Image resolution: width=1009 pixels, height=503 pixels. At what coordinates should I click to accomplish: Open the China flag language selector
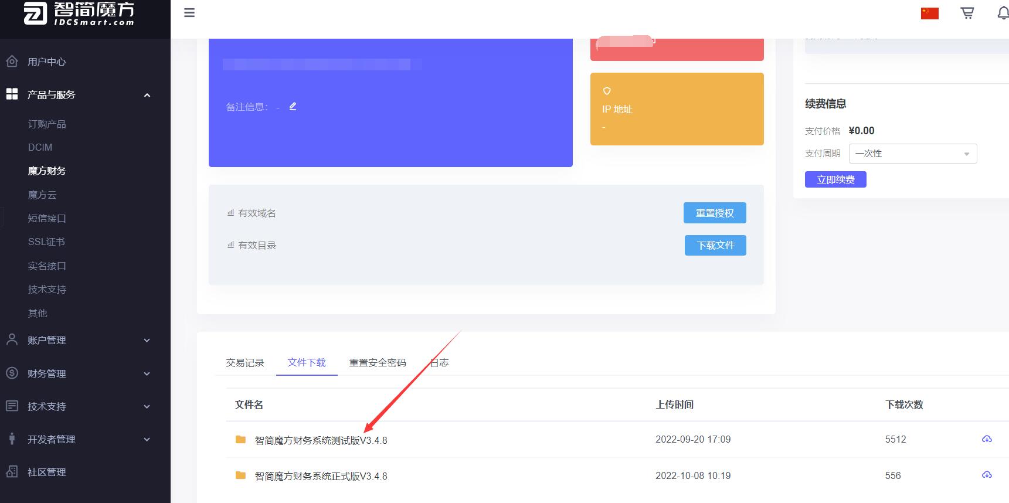coord(929,13)
